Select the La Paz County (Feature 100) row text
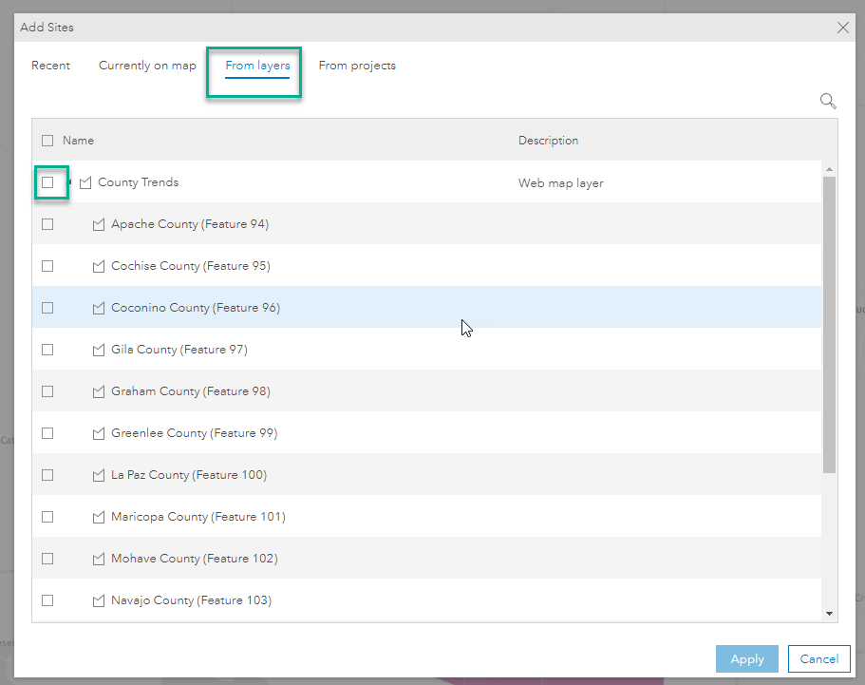The image size is (865, 685). point(189,475)
